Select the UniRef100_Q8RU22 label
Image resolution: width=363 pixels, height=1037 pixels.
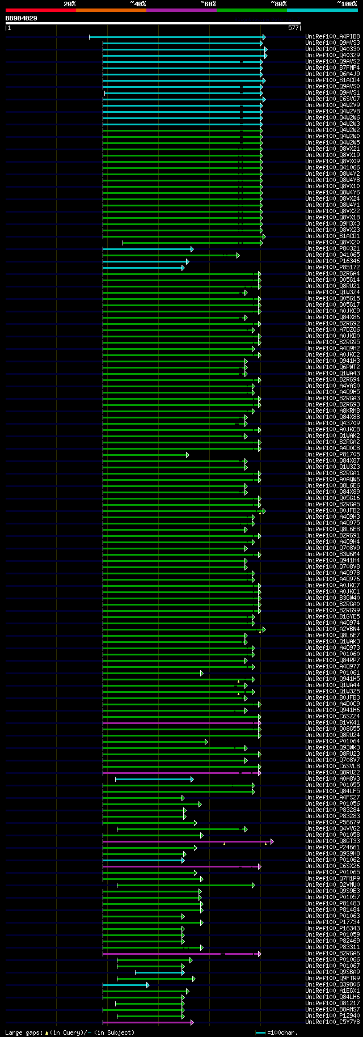click(x=332, y=773)
